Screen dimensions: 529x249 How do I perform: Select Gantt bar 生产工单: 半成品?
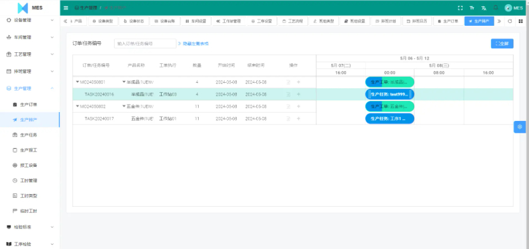coord(390,82)
